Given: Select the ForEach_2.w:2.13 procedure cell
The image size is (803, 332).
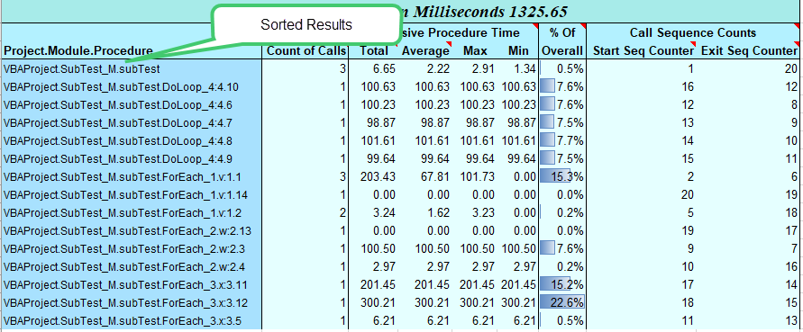Looking at the screenshot, I should 132,230.
